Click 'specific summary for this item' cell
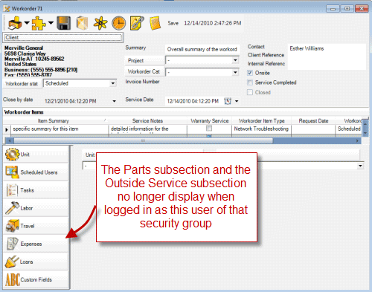 [x=59, y=129]
